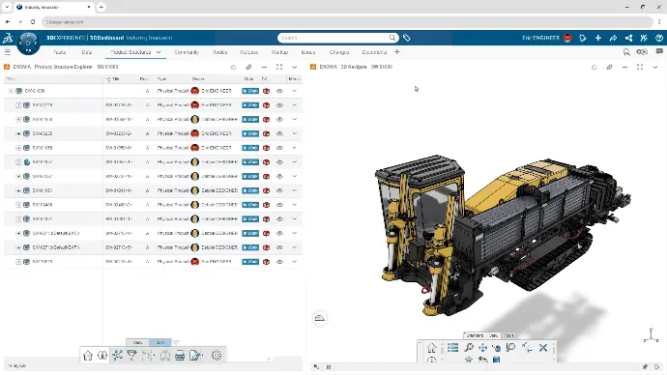Switch to the Community tab
The width and height of the screenshot is (667, 375).
click(187, 52)
